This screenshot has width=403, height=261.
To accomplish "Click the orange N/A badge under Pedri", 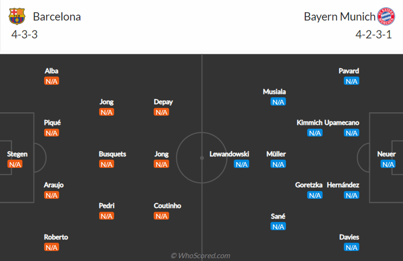I will click(x=107, y=216).
